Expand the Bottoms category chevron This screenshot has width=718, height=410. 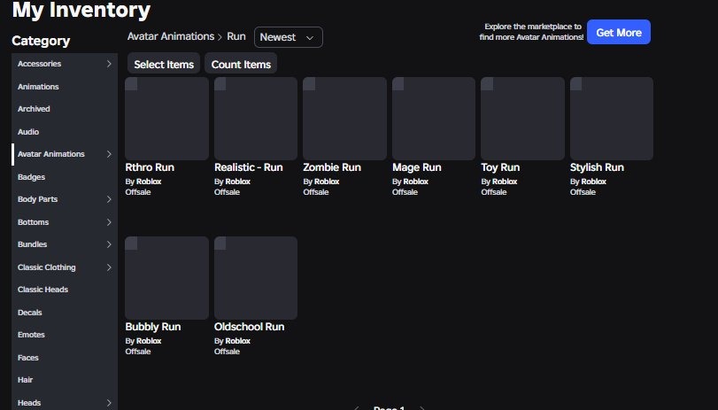pyautogui.click(x=109, y=222)
